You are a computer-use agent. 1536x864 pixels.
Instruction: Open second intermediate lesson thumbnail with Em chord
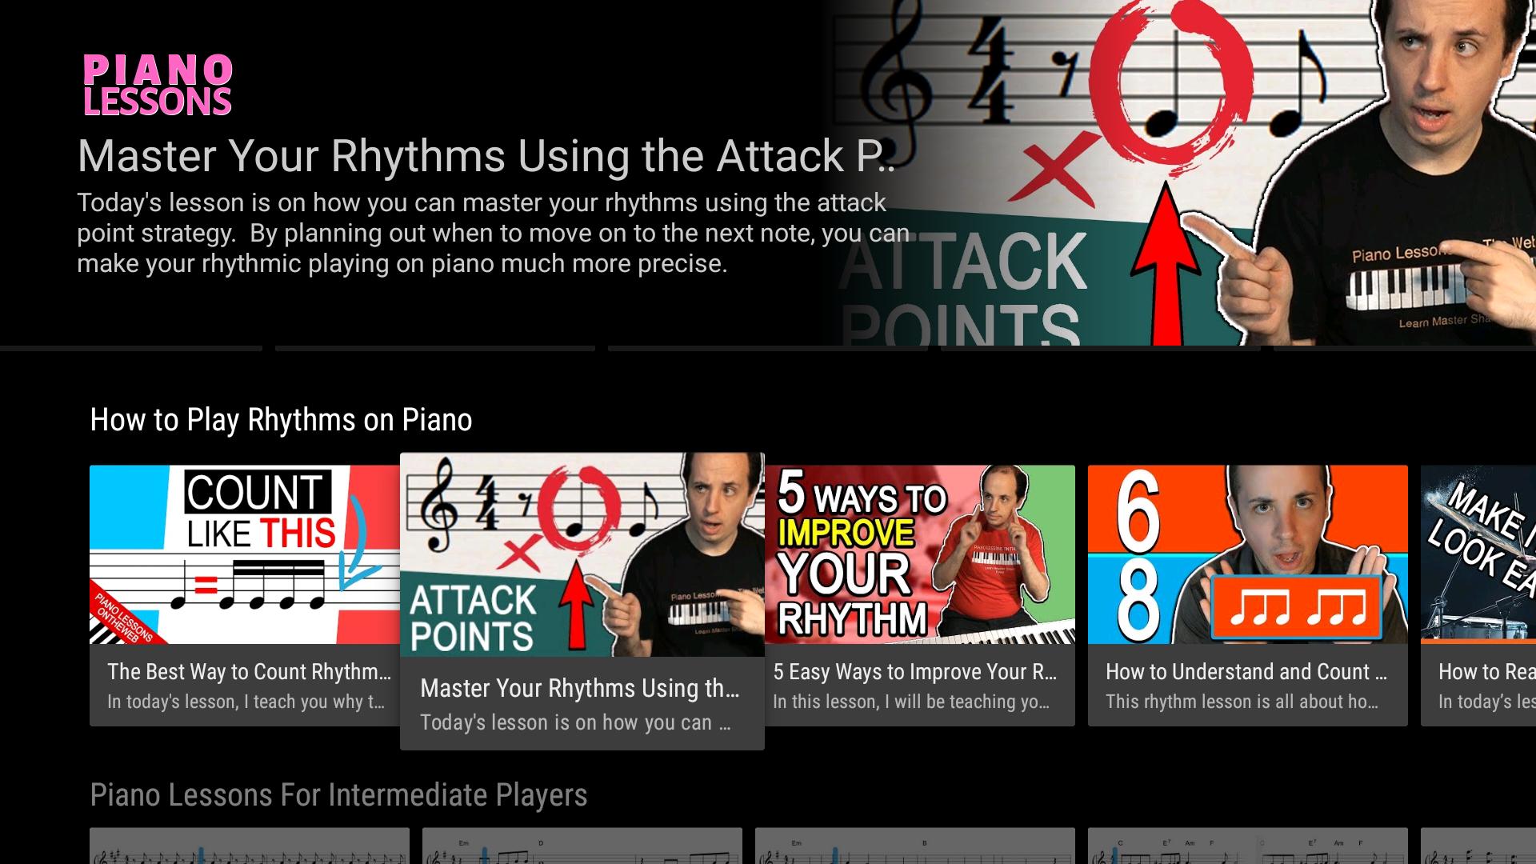coord(582,846)
